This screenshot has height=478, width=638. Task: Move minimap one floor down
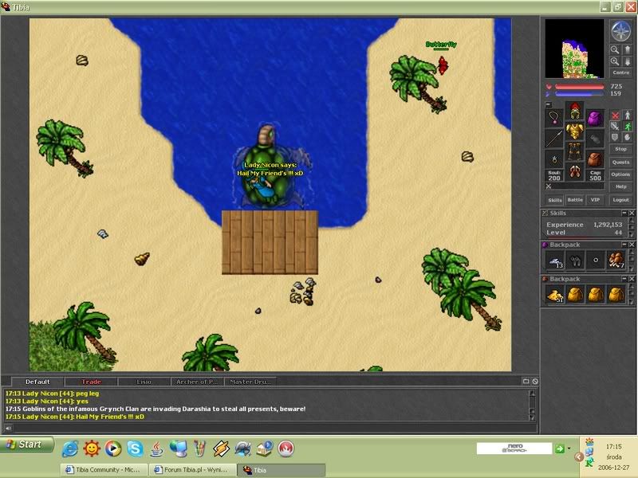[627, 62]
